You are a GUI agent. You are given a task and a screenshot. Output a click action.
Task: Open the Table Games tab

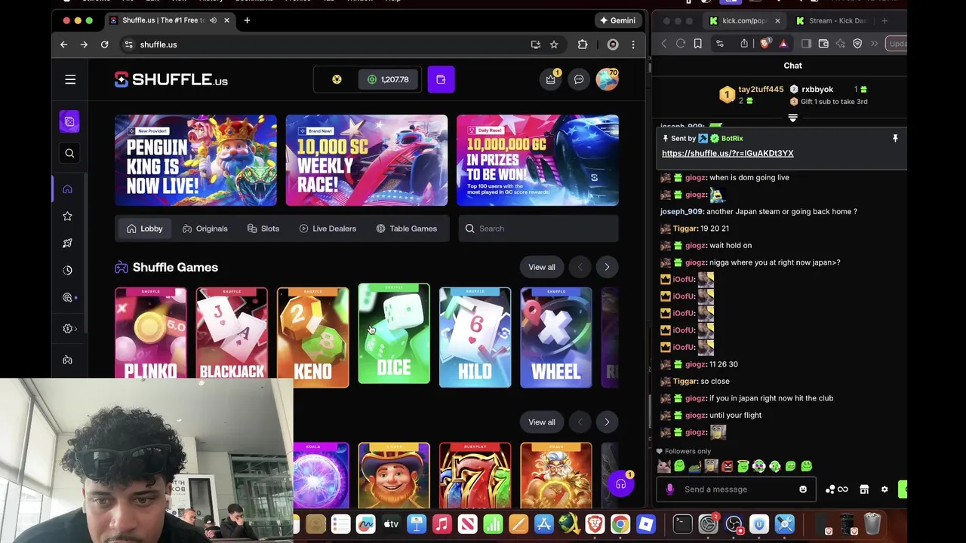coord(407,229)
